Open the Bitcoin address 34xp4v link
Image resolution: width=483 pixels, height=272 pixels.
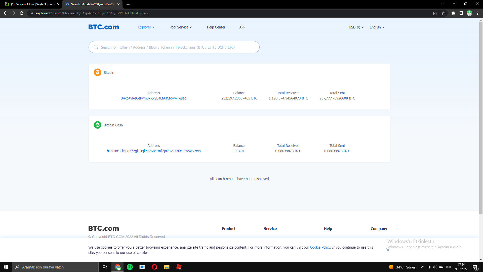point(153,98)
